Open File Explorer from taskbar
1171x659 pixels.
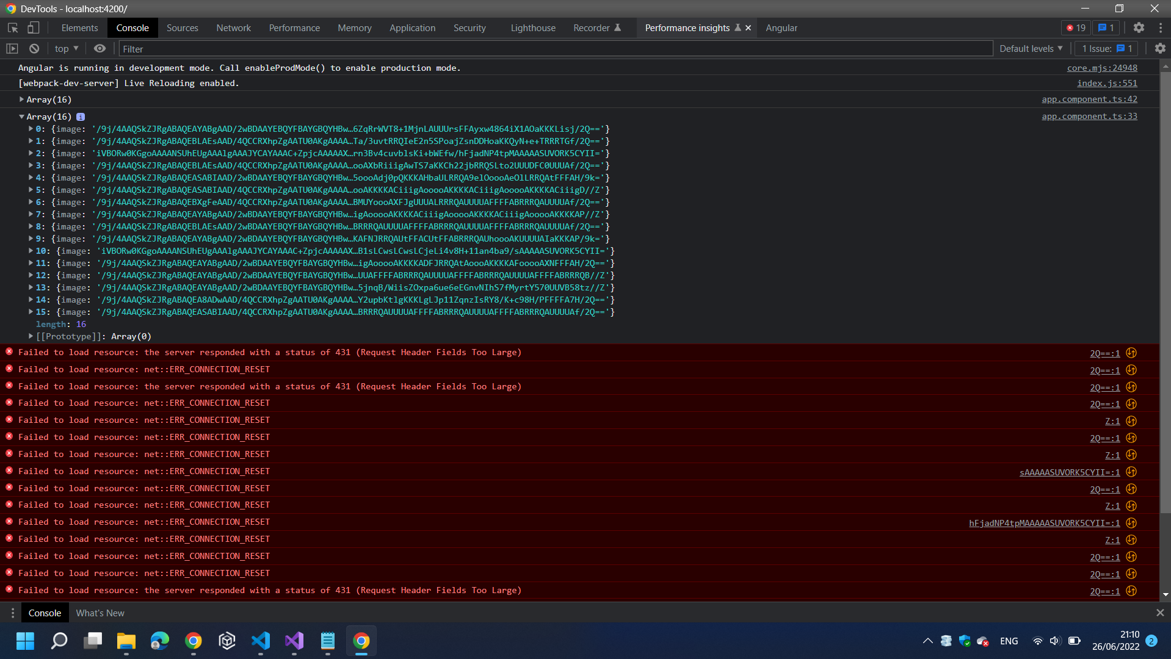(126, 641)
